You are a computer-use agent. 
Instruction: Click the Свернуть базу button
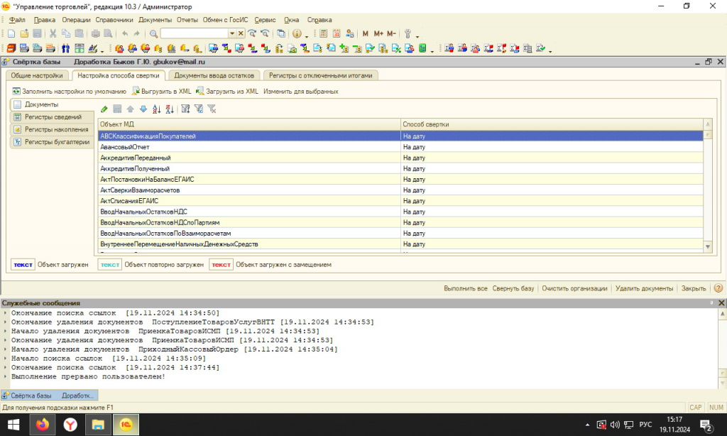click(x=513, y=288)
